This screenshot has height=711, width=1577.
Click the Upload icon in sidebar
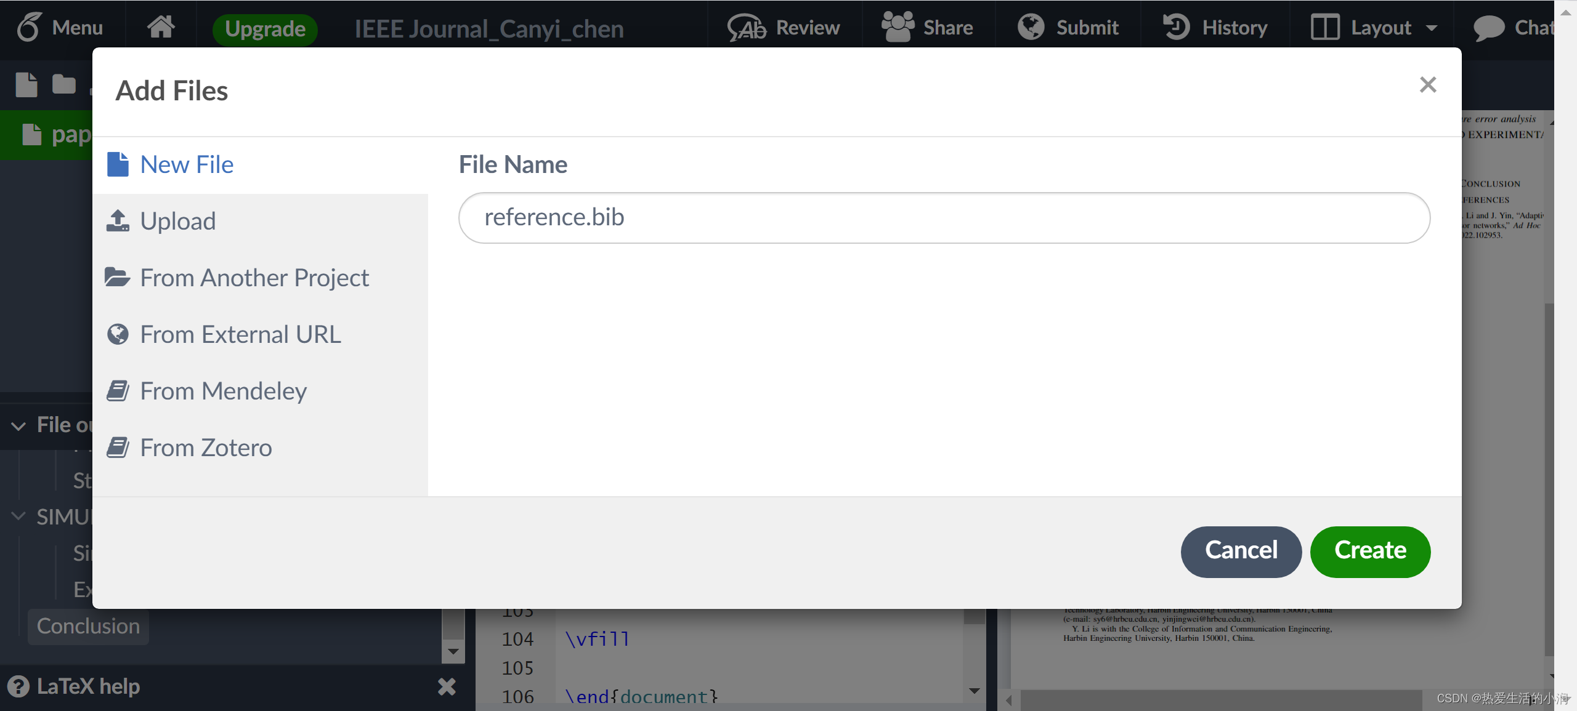pos(120,219)
